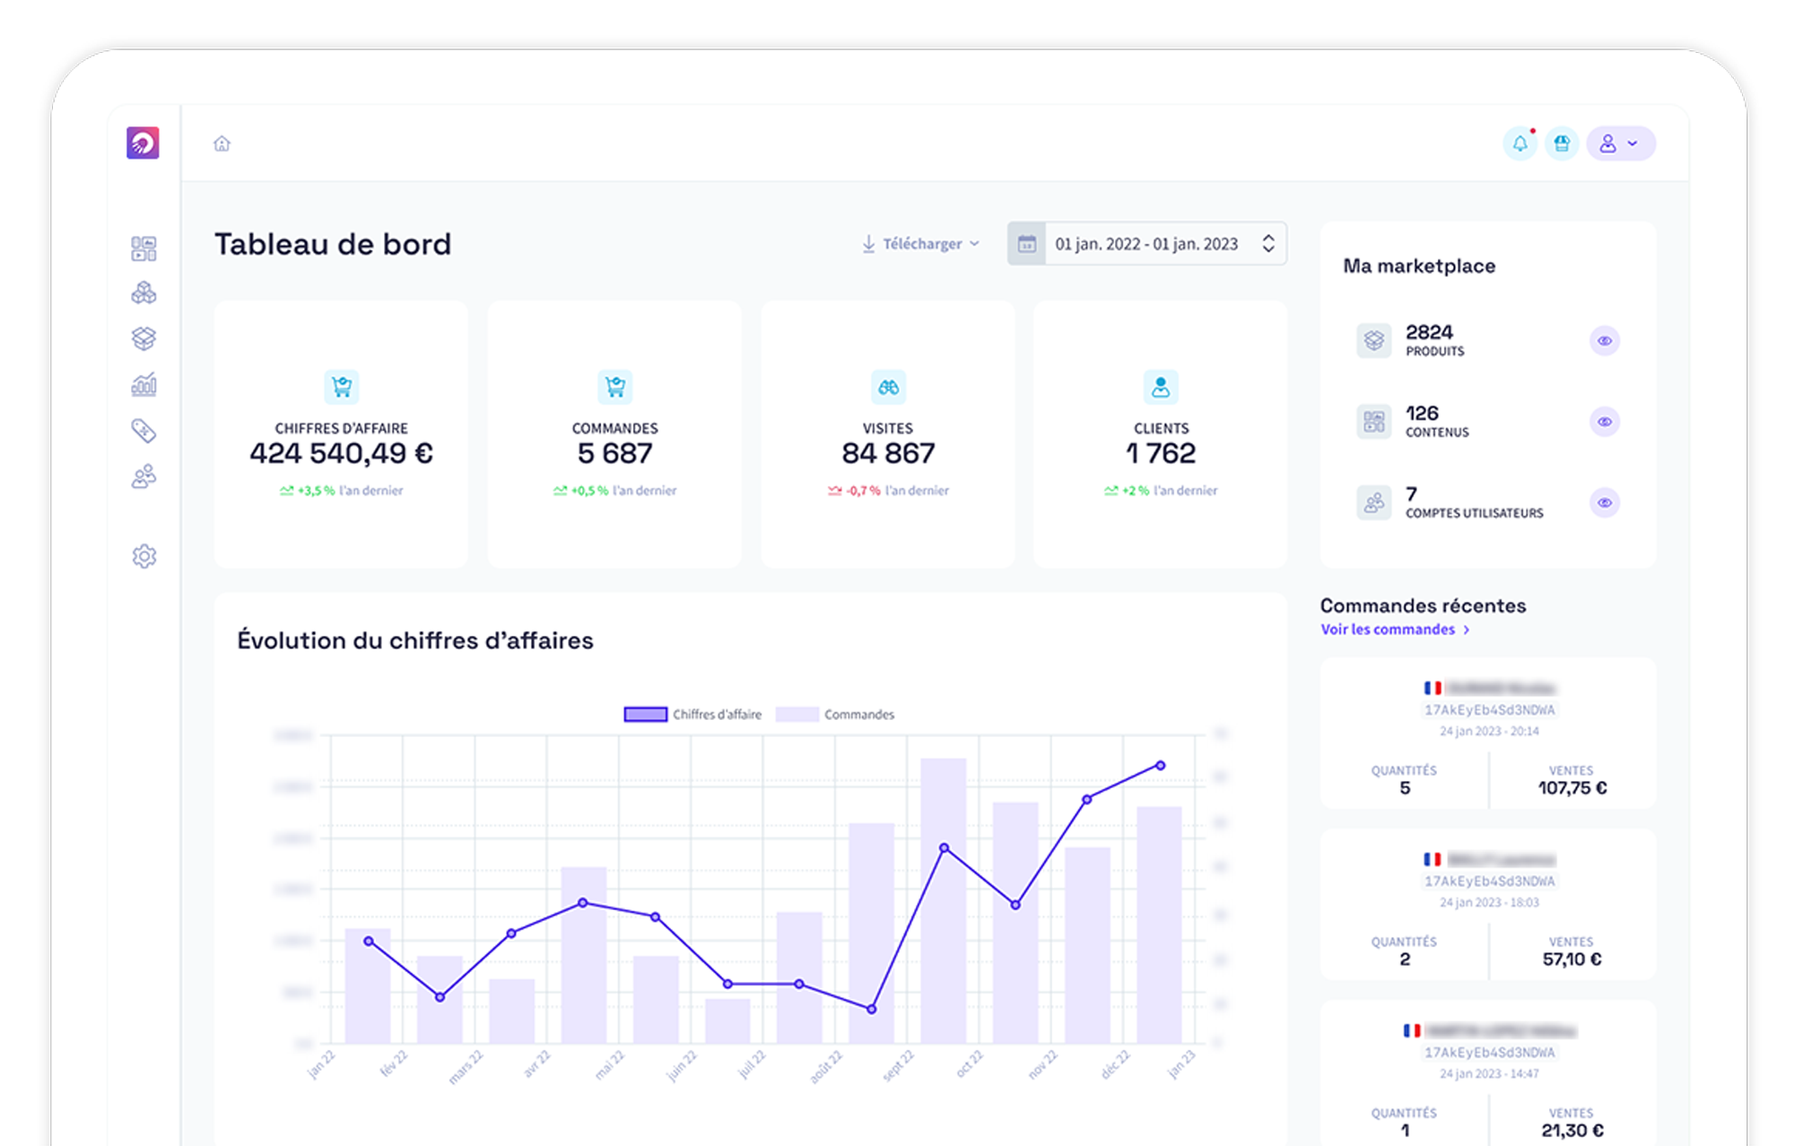Viewport: 1812px width, 1146px height.
Task: Click the Chiffres d'affaire legend label
Action: (x=717, y=715)
